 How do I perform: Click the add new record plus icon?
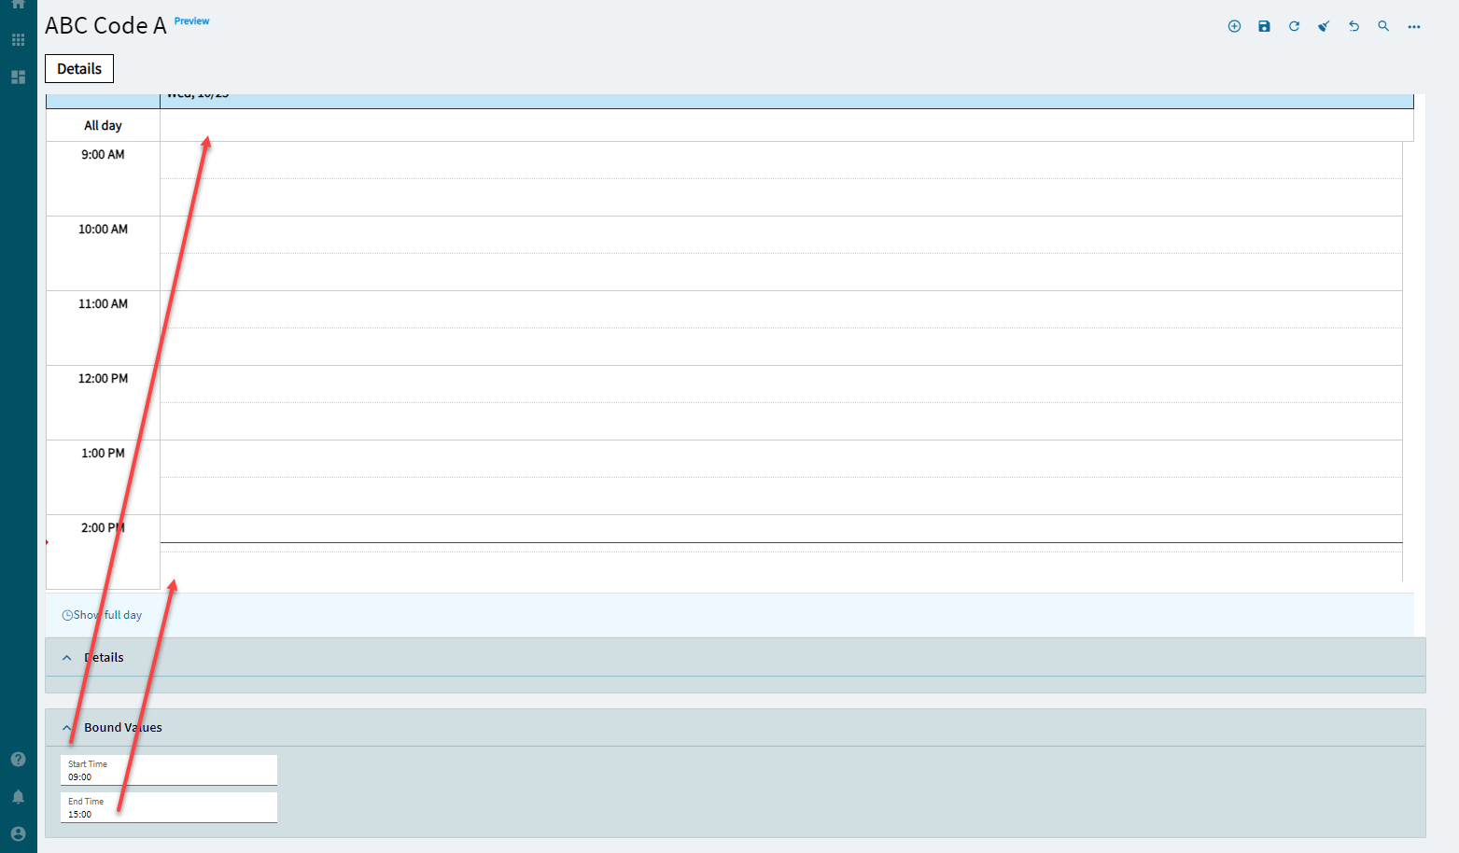pyautogui.click(x=1234, y=26)
